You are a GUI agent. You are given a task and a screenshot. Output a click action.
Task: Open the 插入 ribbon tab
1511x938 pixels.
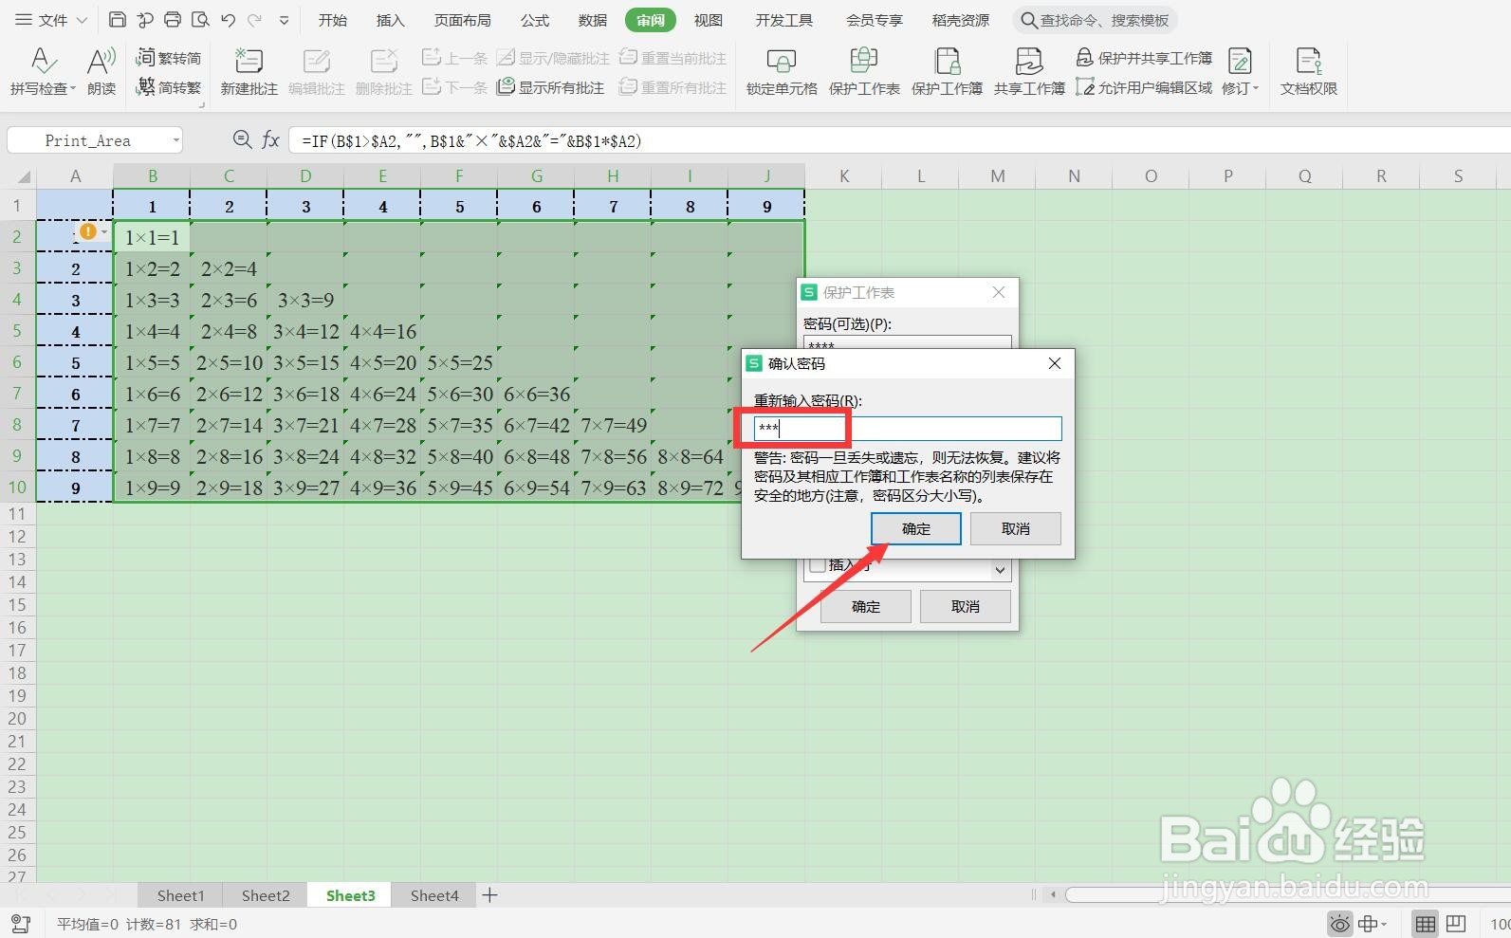(x=390, y=20)
